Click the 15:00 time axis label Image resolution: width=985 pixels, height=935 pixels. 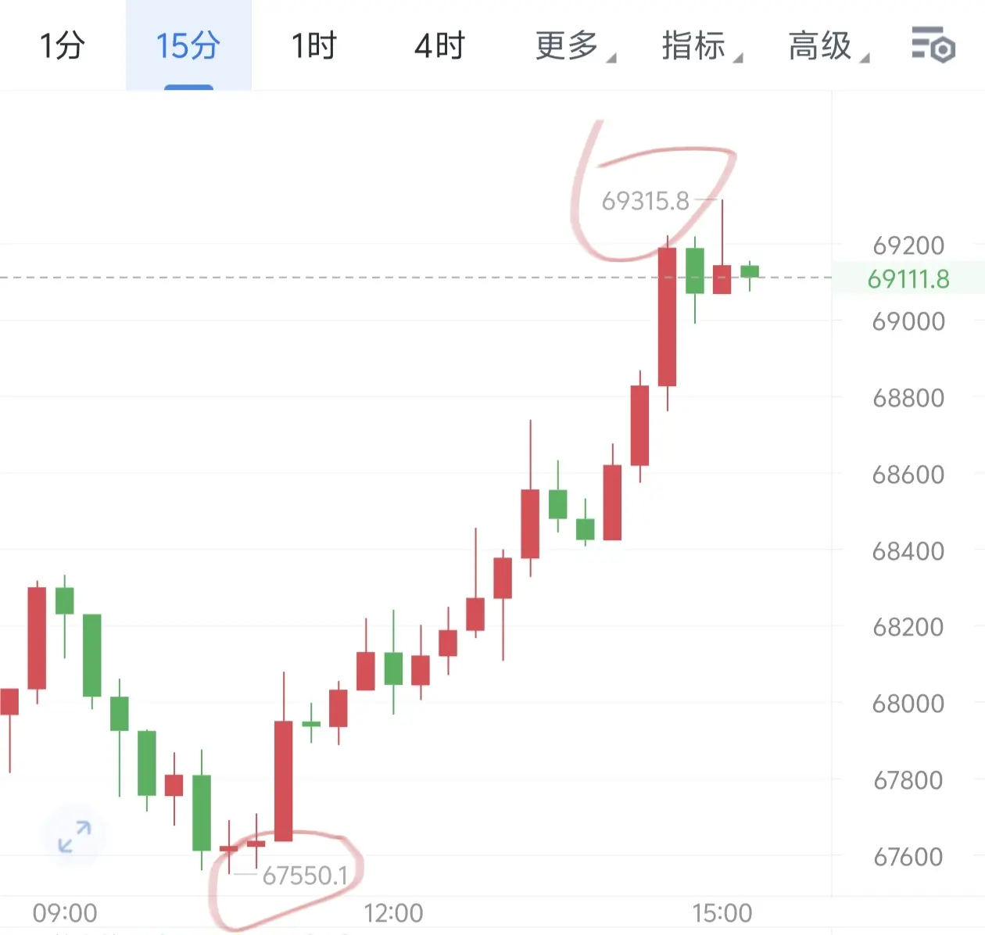722,912
